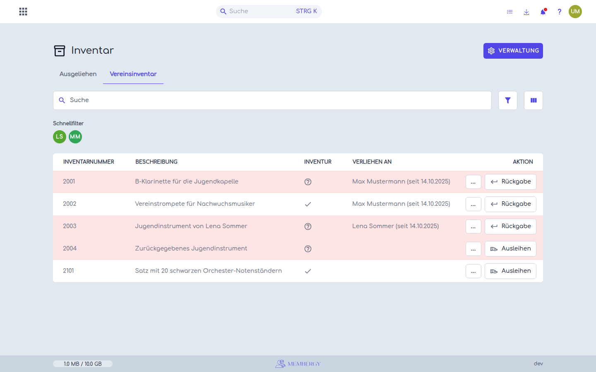596x372 pixels.
Task: Click the inventory status icon for item 2003
Action: [x=308, y=227]
